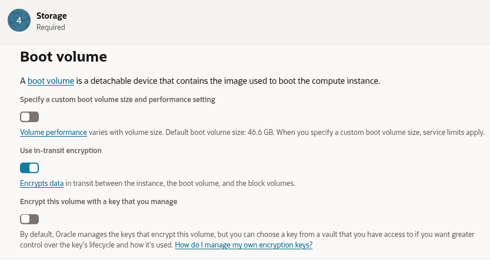Click the in transit between the instance text
Screen dimensions: 490x261
(x=147, y=184)
